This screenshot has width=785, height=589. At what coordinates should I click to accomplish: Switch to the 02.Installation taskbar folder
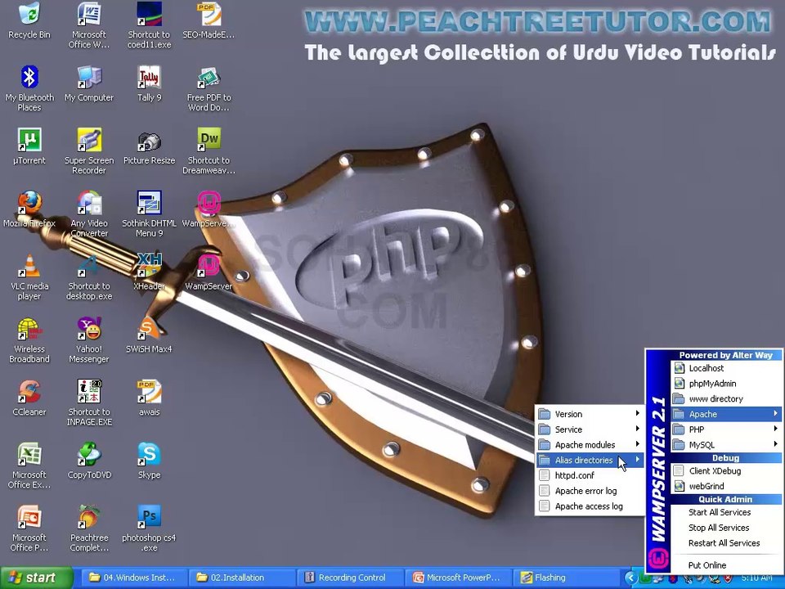pyautogui.click(x=241, y=578)
